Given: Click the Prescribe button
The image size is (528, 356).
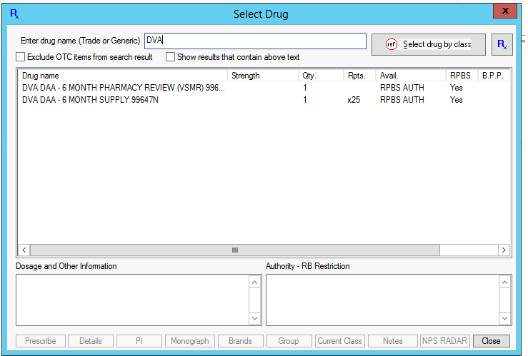Looking at the screenshot, I should point(41,341).
